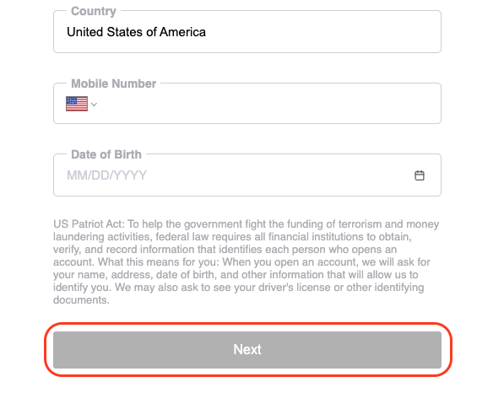Click the 'Date of Birth' field label

[106, 154]
